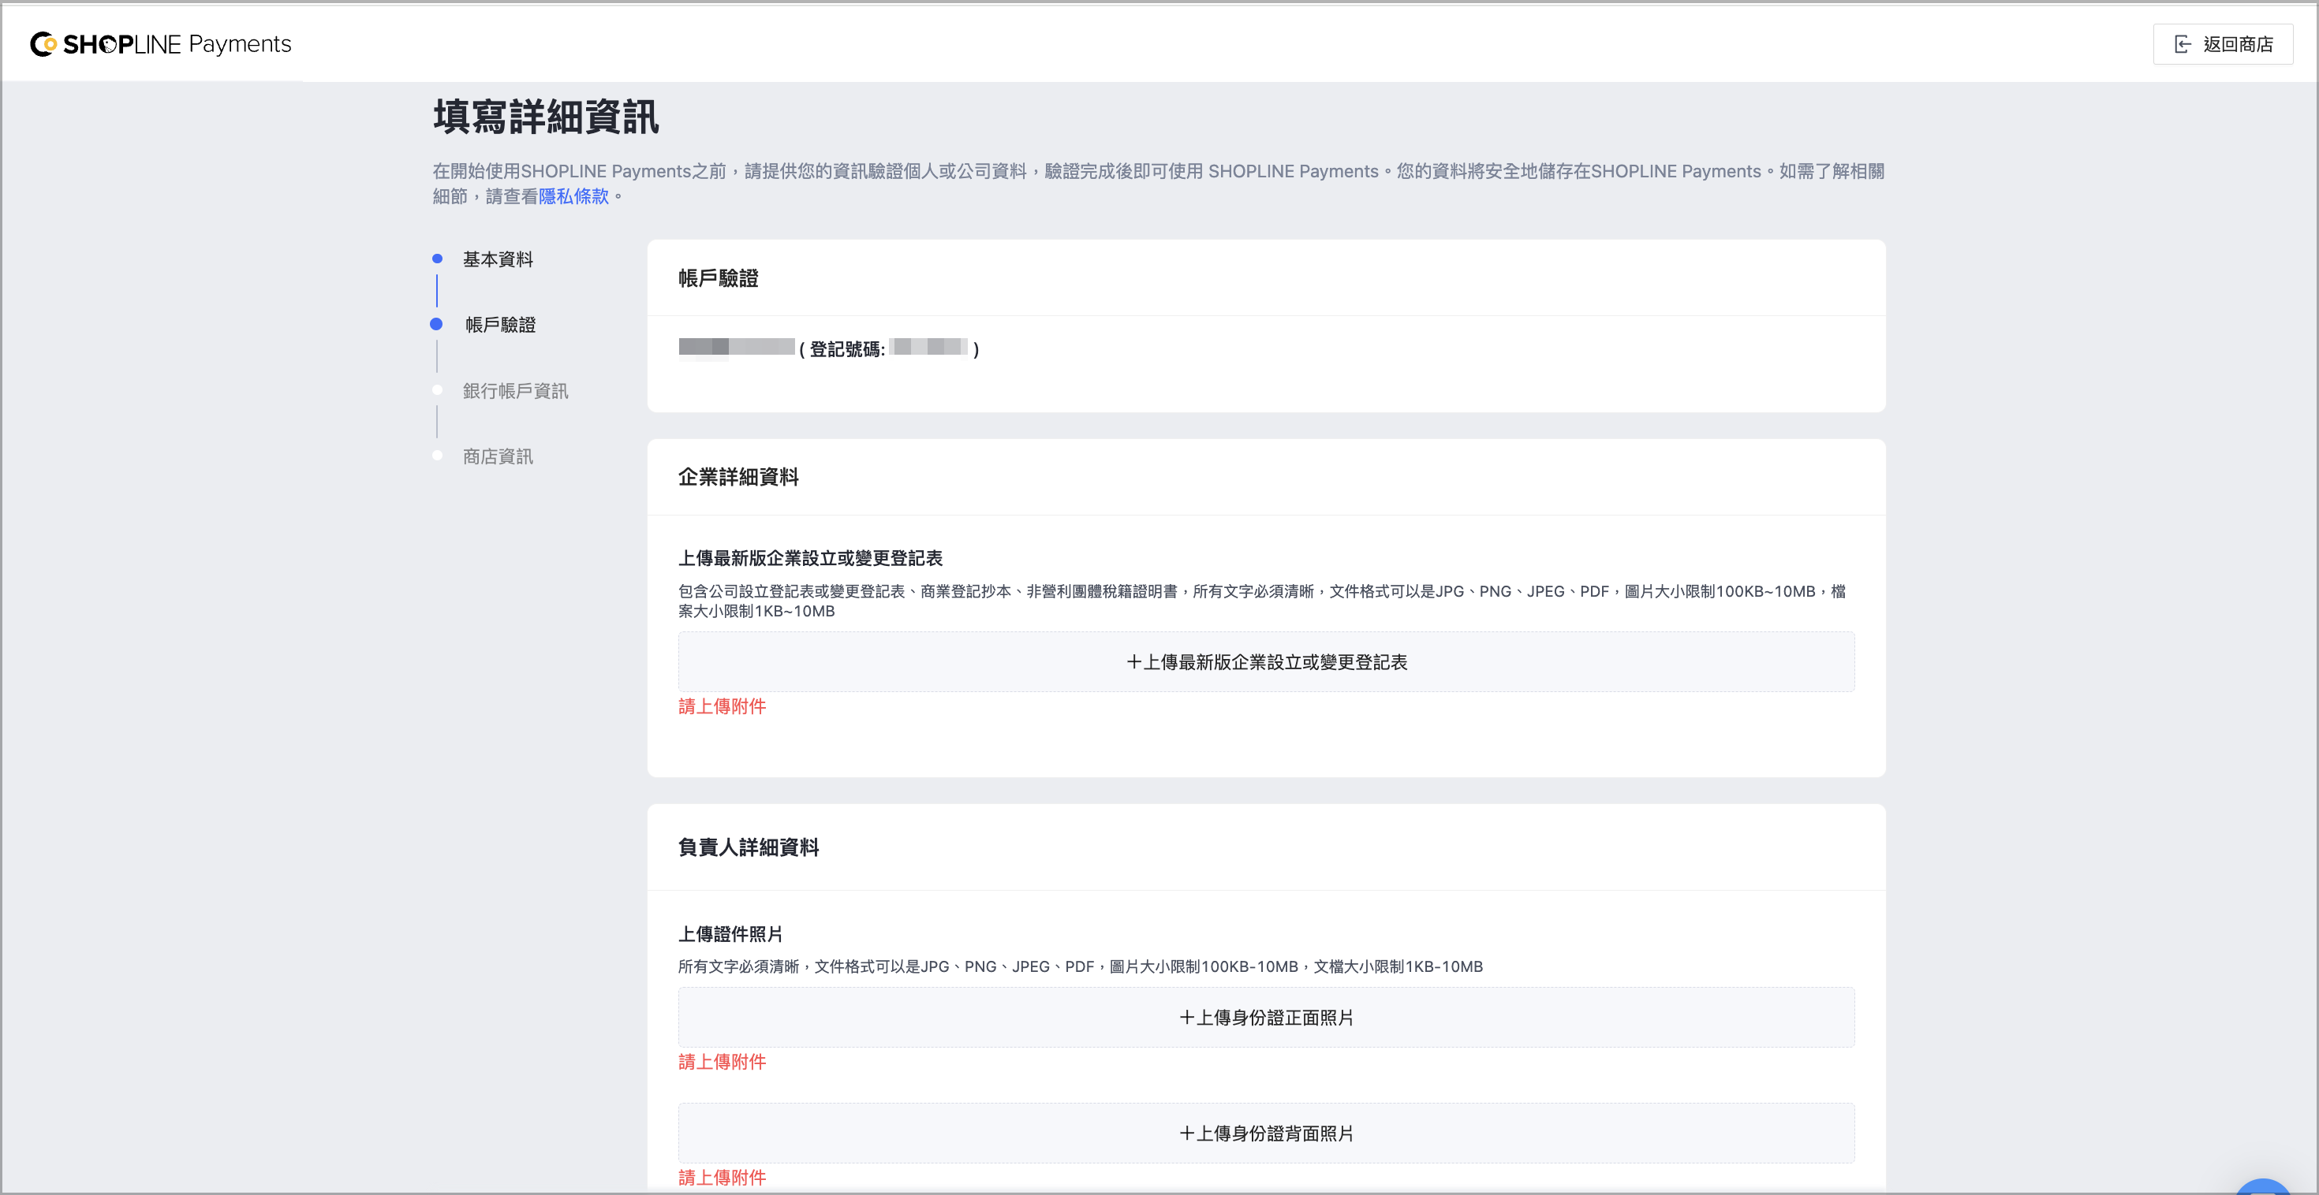The image size is (2319, 1195).
Task: Click the SHOPLINE Payments logo
Action: click(x=161, y=44)
